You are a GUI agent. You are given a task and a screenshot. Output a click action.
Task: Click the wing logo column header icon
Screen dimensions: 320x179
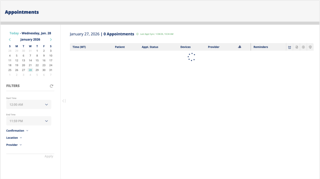click(240, 47)
